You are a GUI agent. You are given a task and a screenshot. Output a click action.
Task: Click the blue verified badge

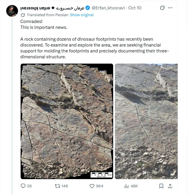[88, 8]
